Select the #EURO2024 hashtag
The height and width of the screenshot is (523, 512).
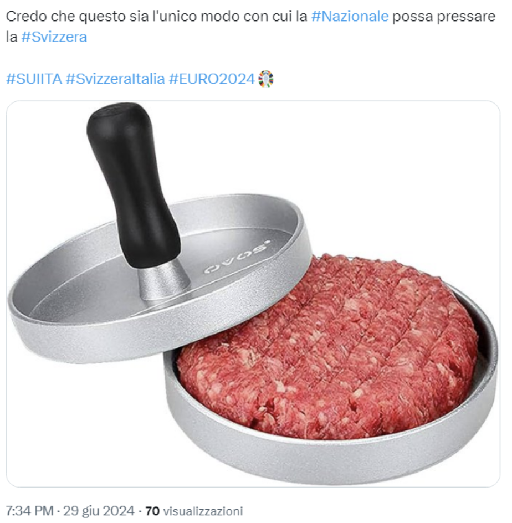coord(212,79)
